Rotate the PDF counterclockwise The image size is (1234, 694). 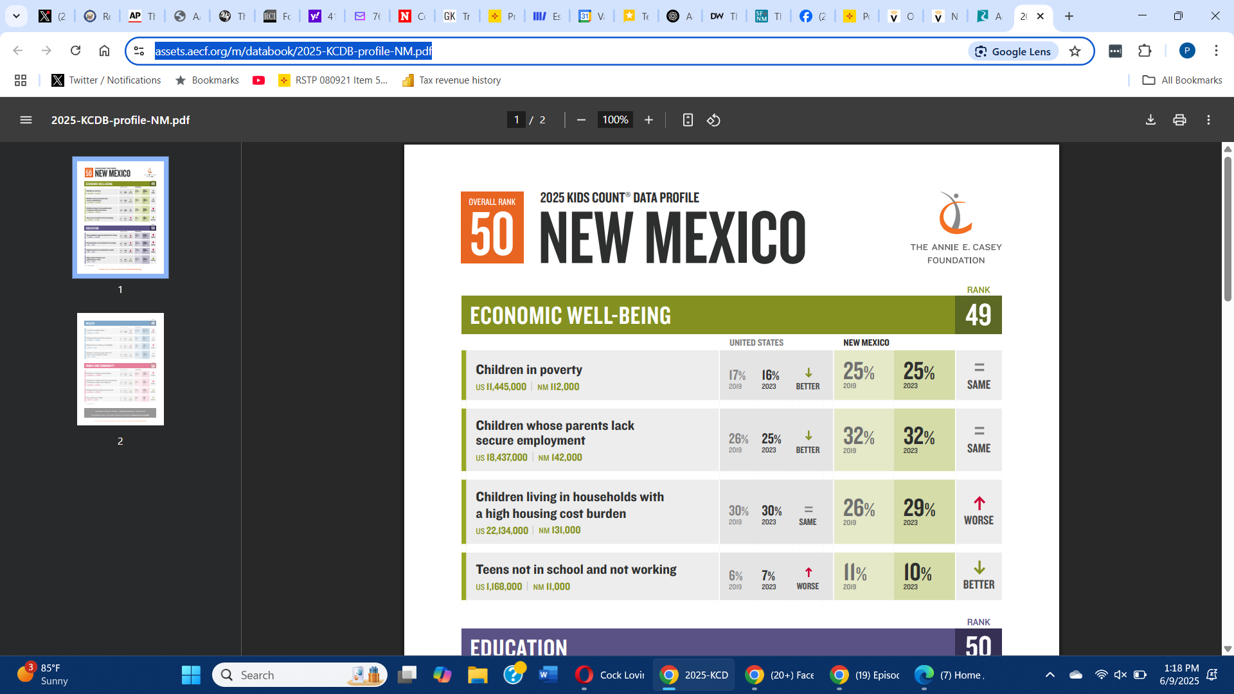pos(713,120)
